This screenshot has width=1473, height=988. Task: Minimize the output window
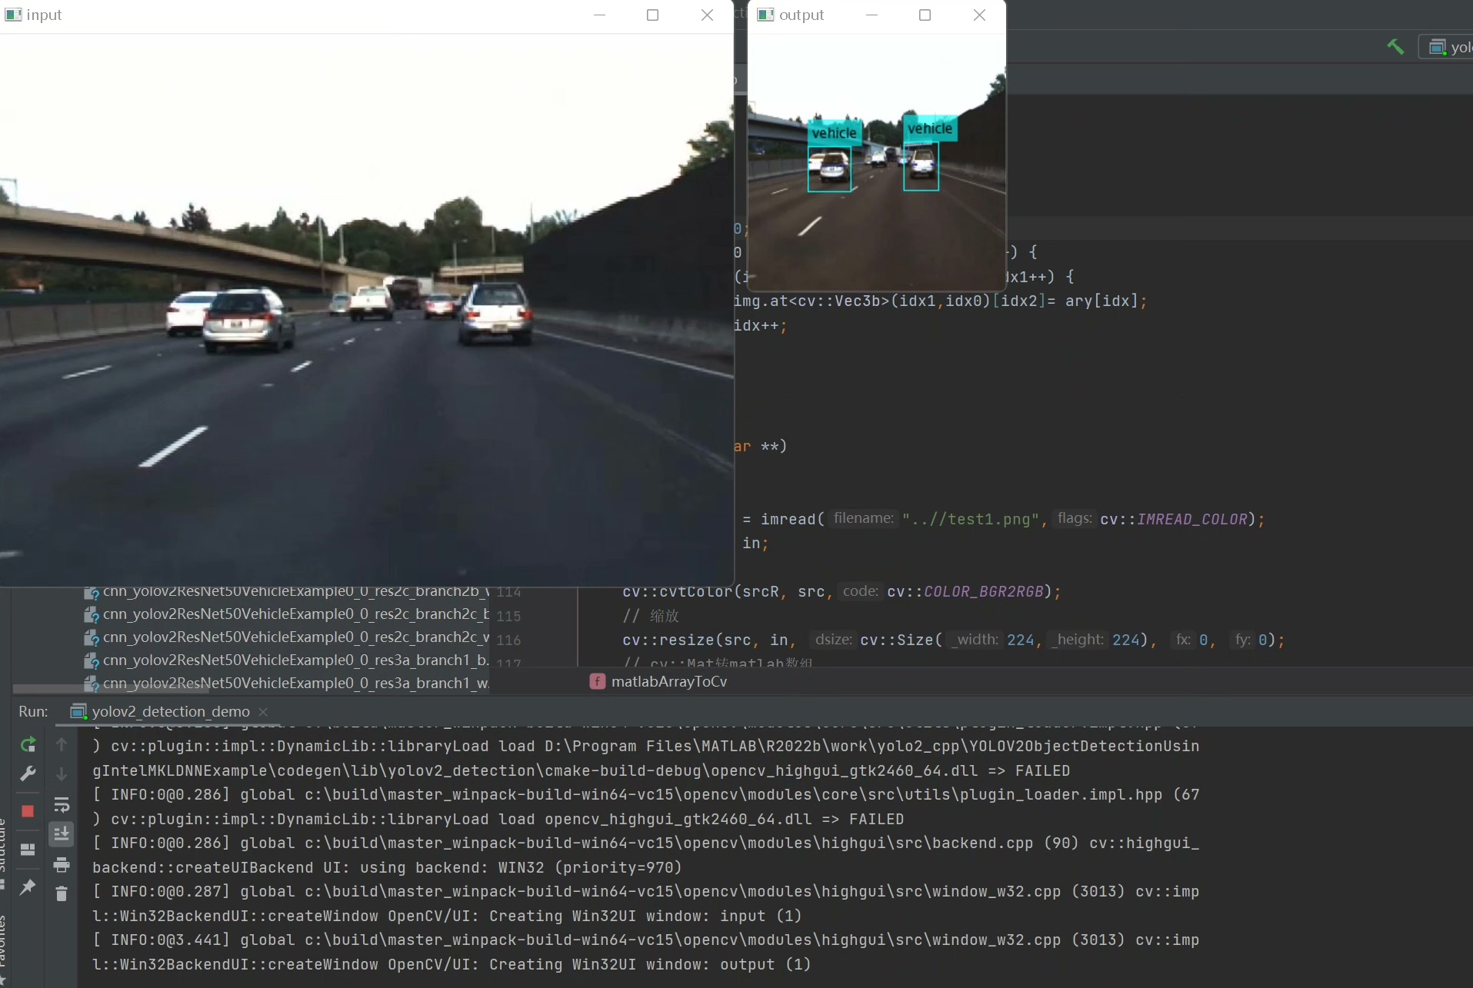pos(871,15)
